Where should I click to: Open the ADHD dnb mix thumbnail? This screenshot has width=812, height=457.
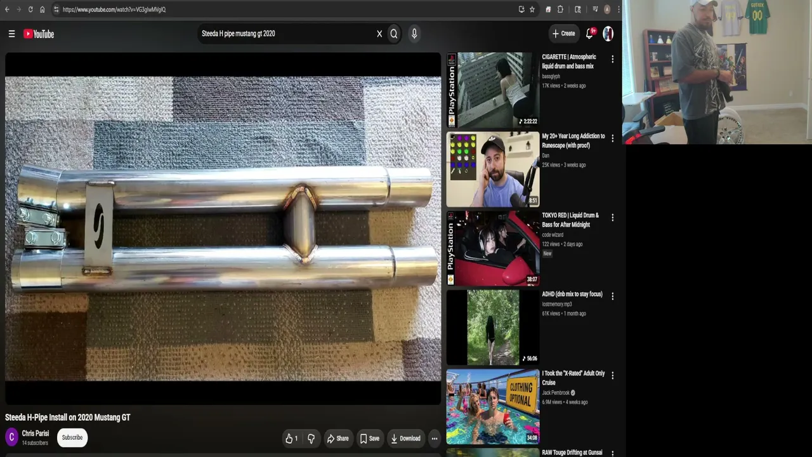pyautogui.click(x=493, y=328)
